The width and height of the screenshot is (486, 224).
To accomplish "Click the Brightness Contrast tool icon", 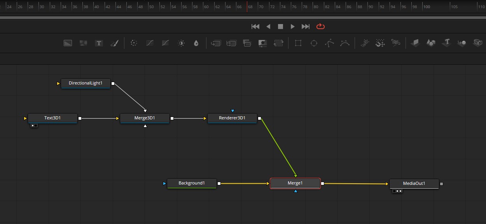I will tap(181, 43).
